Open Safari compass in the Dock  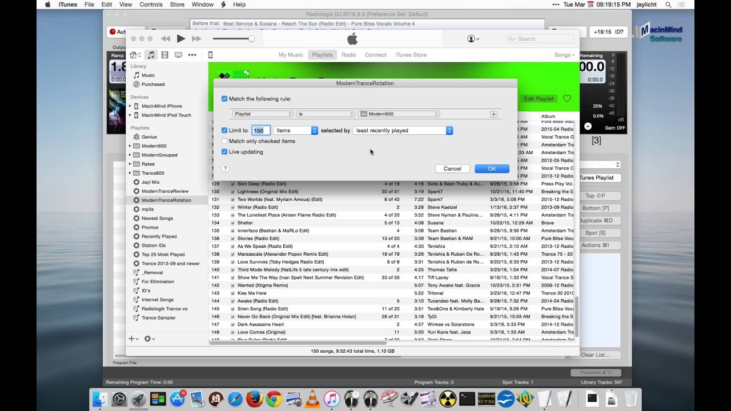click(235, 398)
